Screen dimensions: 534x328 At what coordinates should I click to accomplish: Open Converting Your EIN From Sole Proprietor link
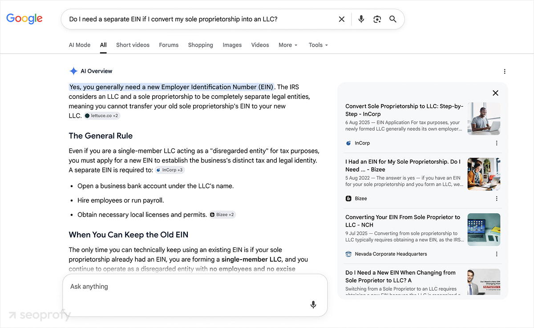(x=403, y=221)
